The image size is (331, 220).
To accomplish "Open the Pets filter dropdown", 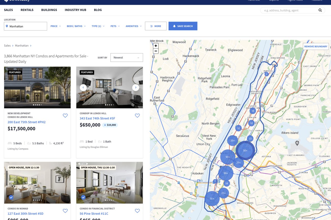I will click(x=115, y=26).
